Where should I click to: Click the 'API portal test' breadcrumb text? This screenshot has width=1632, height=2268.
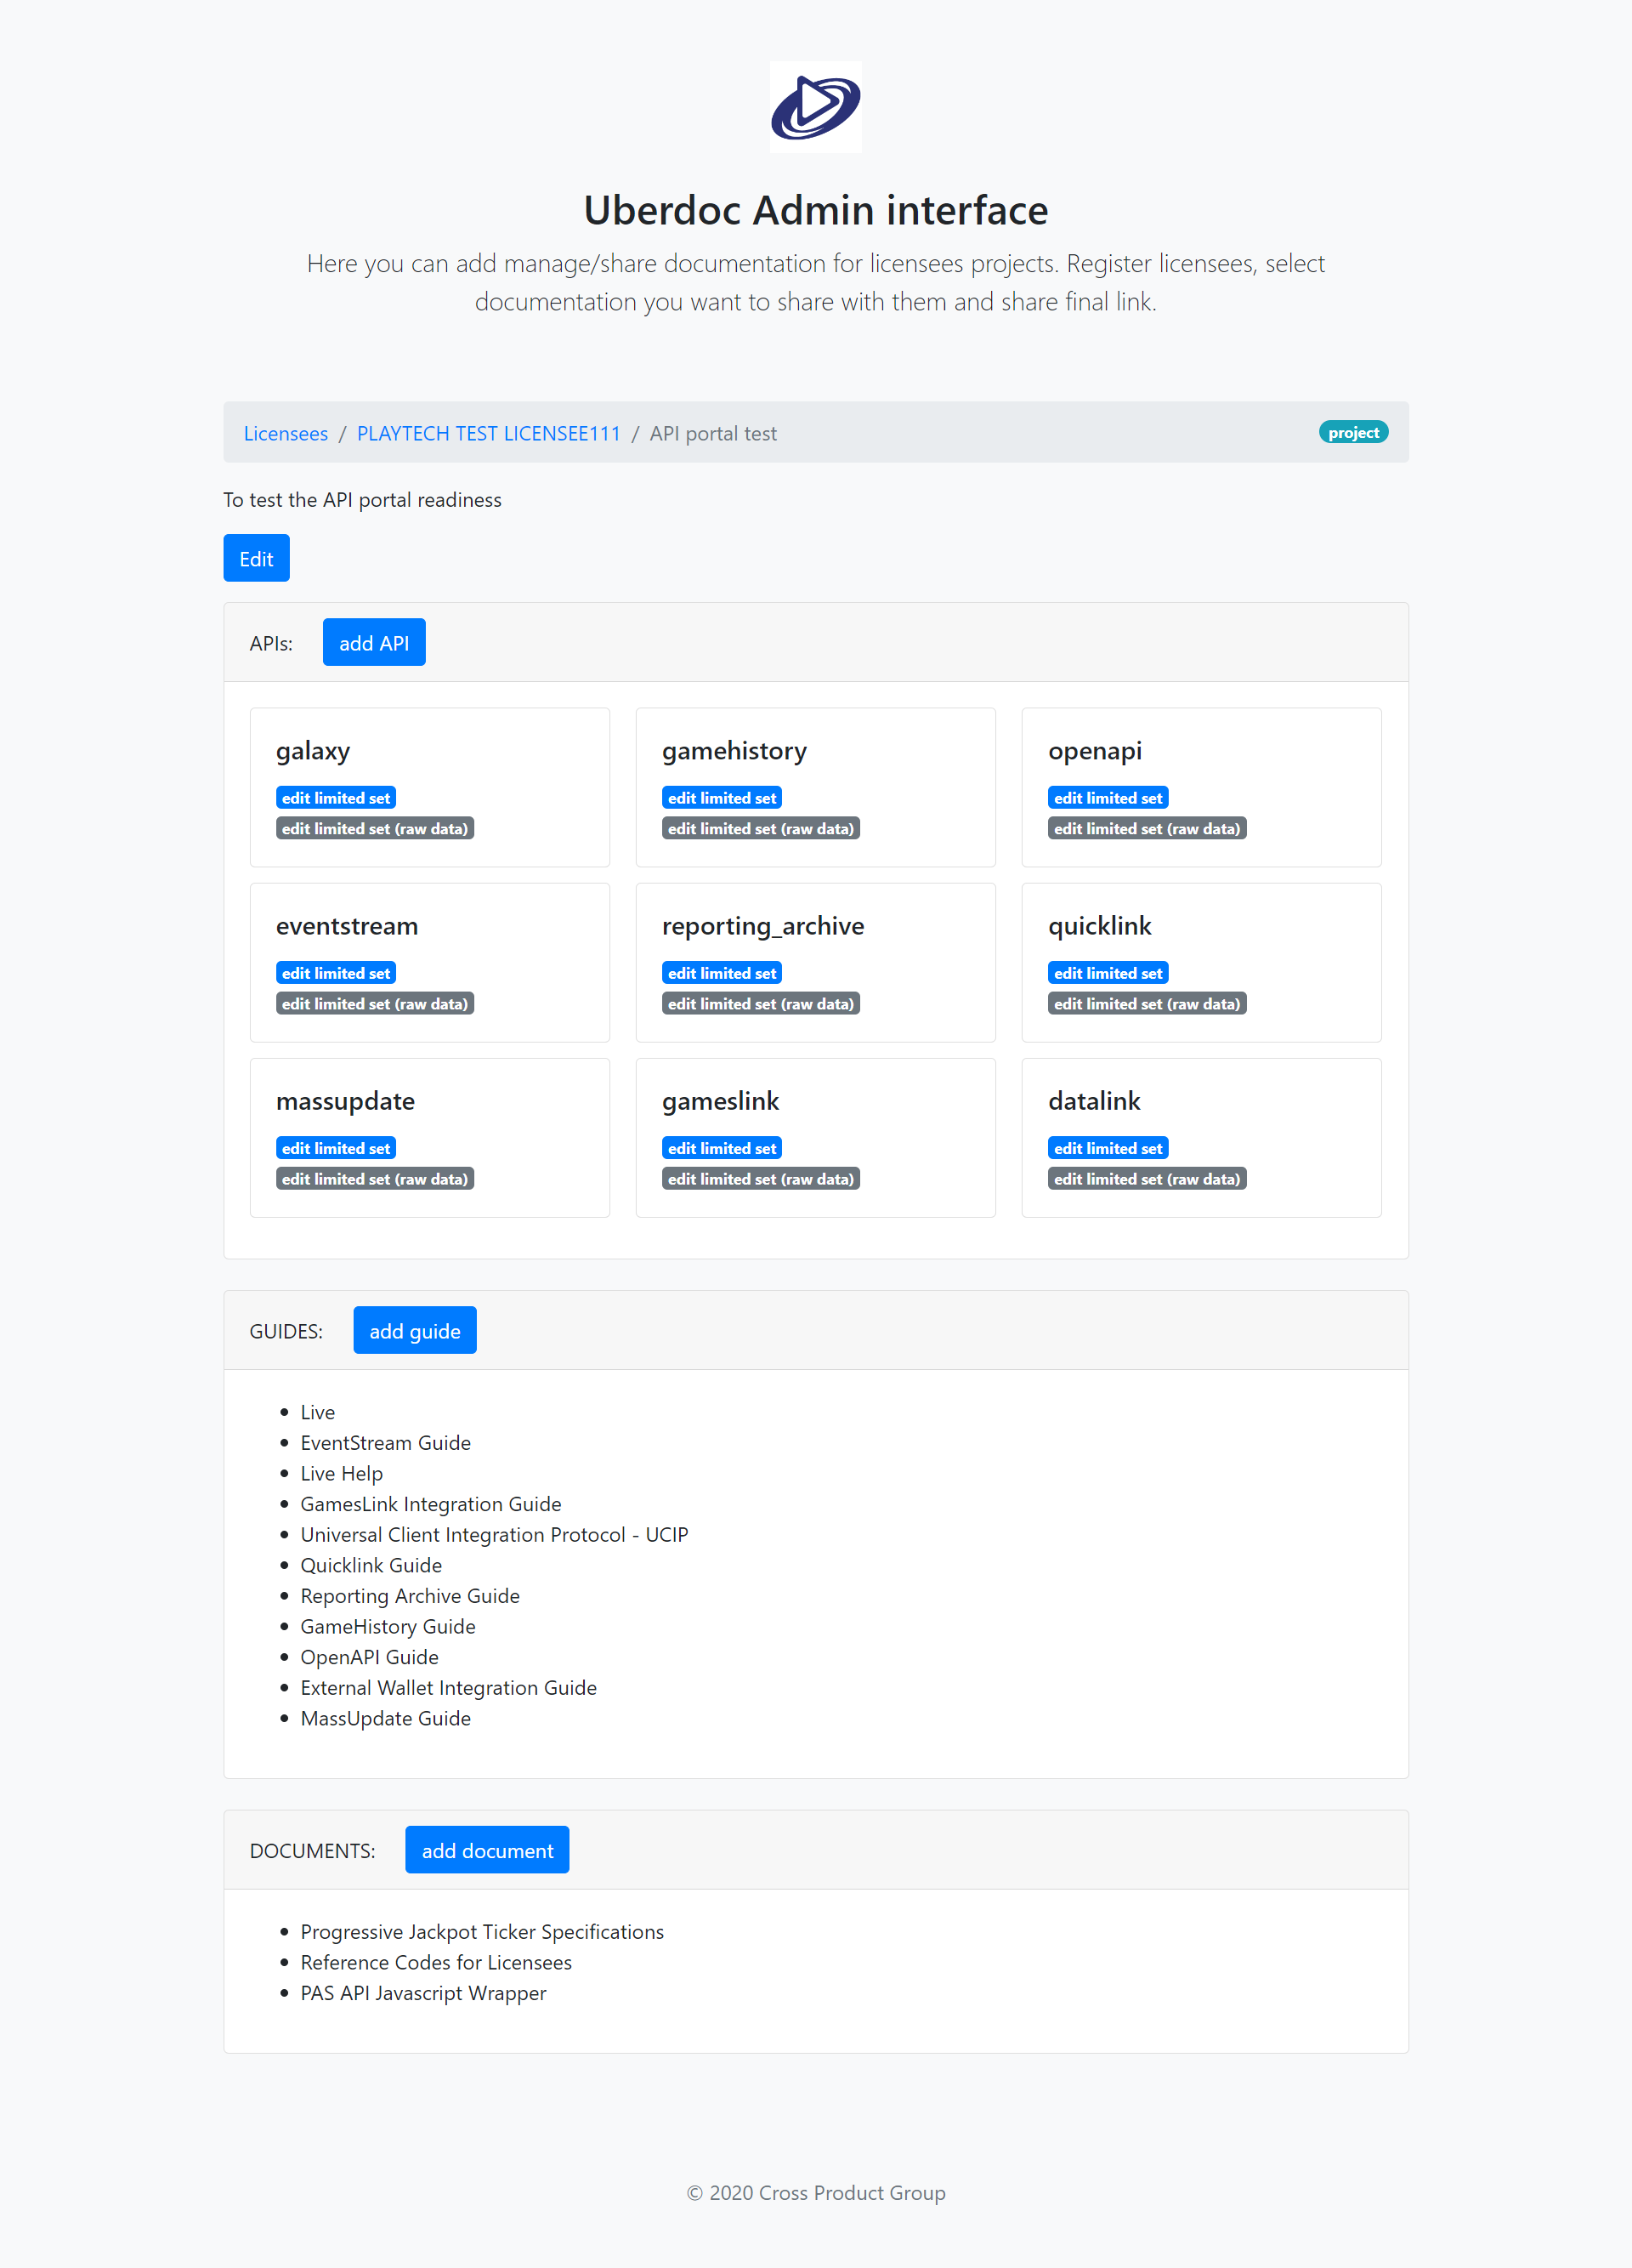click(x=712, y=433)
